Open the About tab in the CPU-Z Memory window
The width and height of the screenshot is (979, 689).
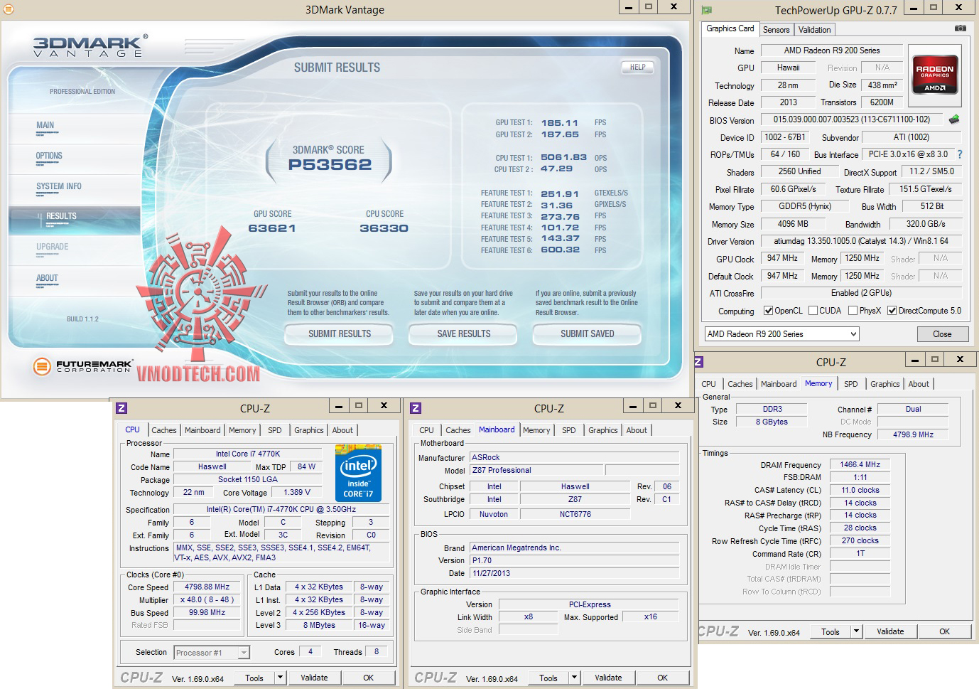pos(919,384)
